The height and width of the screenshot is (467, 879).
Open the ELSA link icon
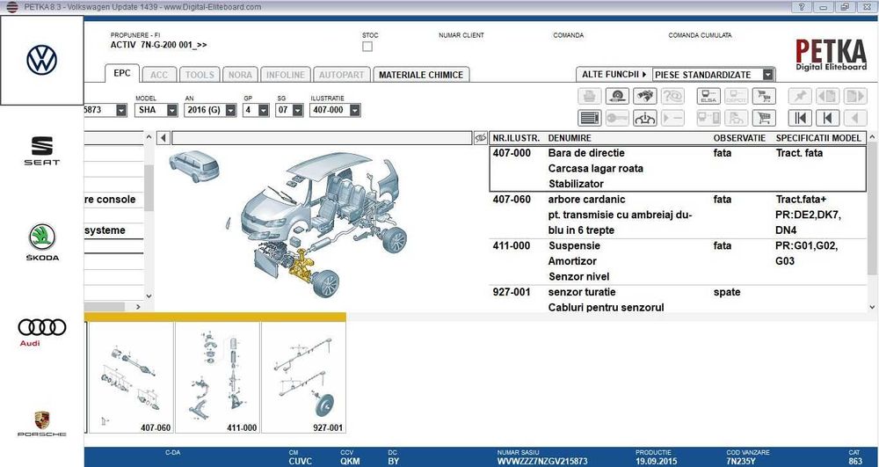708,97
